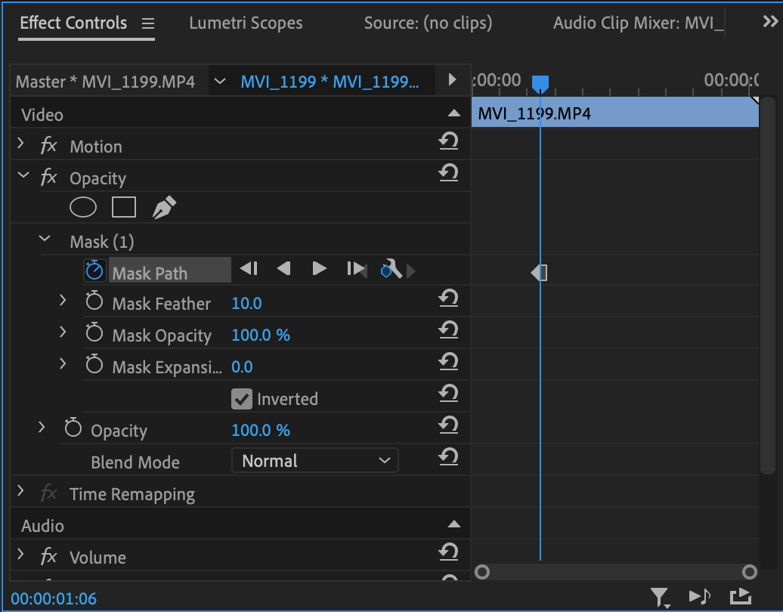The height and width of the screenshot is (612, 783).
Task: Track selected mask backward
Action: click(x=283, y=269)
